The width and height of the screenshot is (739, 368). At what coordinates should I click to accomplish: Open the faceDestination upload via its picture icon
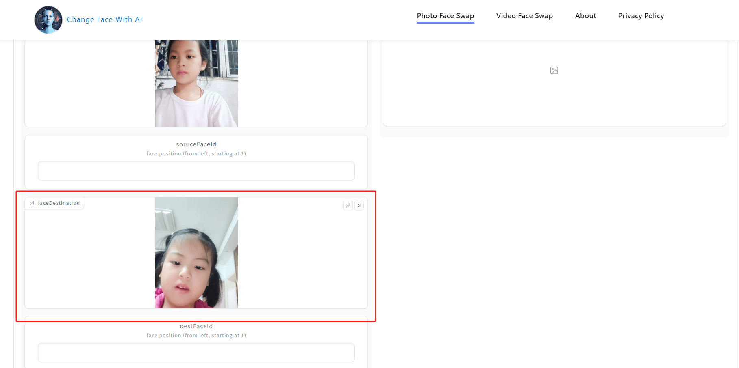pos(32,203)
